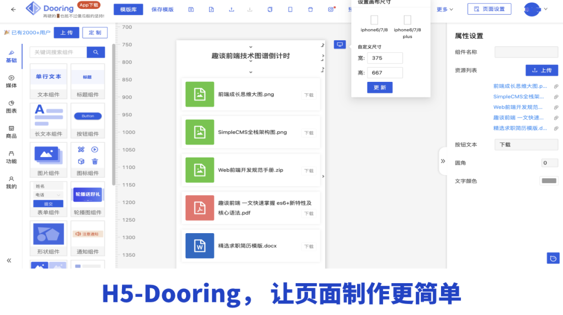Switch to the 商品 sidebar tab
This screenshot has width=563, height=315.
coord(11,132)
